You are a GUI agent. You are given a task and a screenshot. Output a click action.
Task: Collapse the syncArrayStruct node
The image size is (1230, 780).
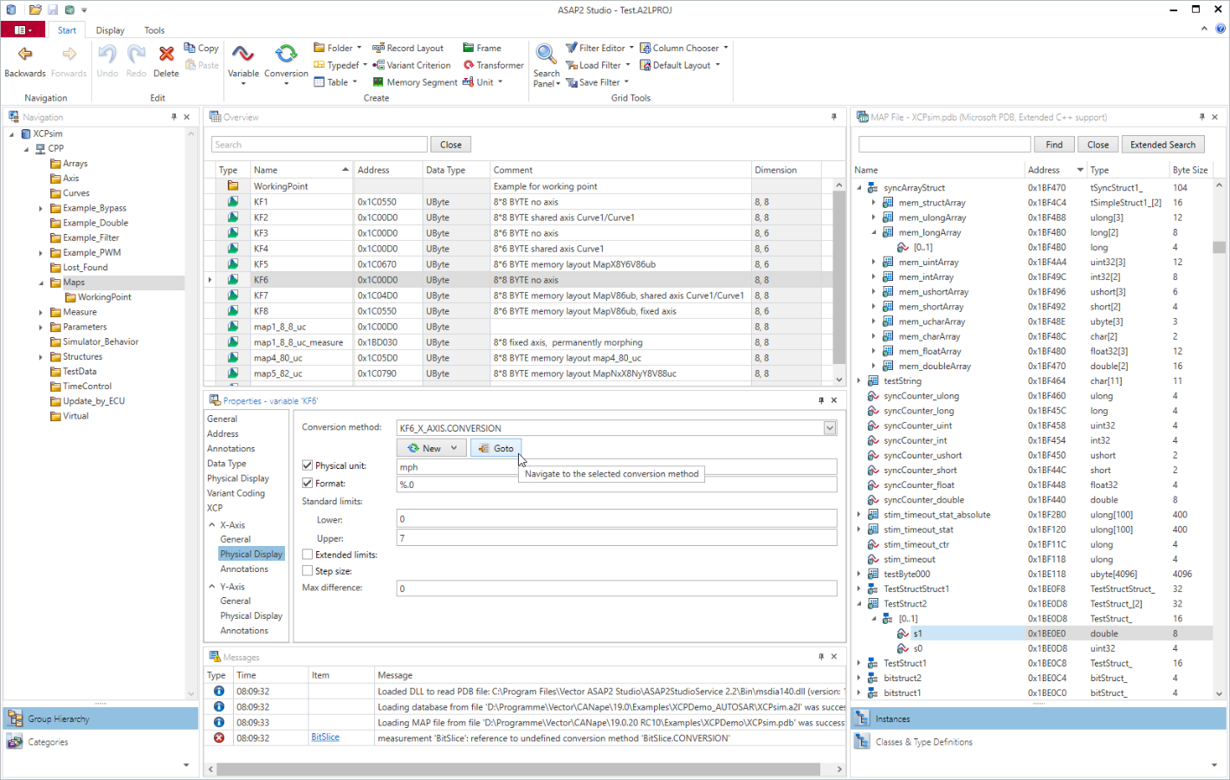(860, 187)
